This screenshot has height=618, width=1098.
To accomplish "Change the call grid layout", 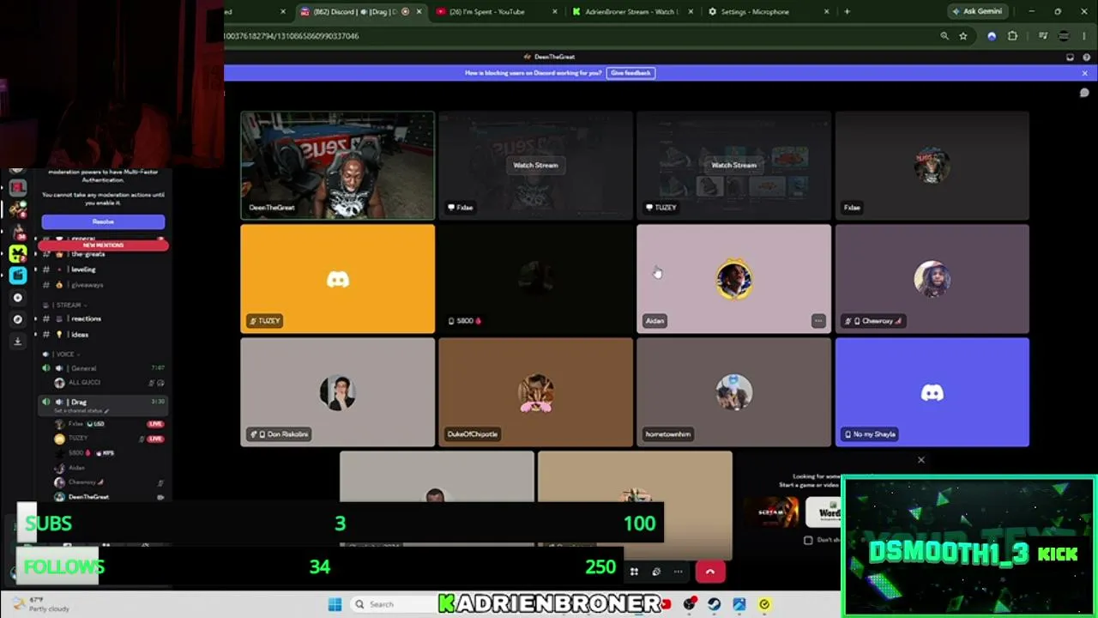I will tap(634, 572).
